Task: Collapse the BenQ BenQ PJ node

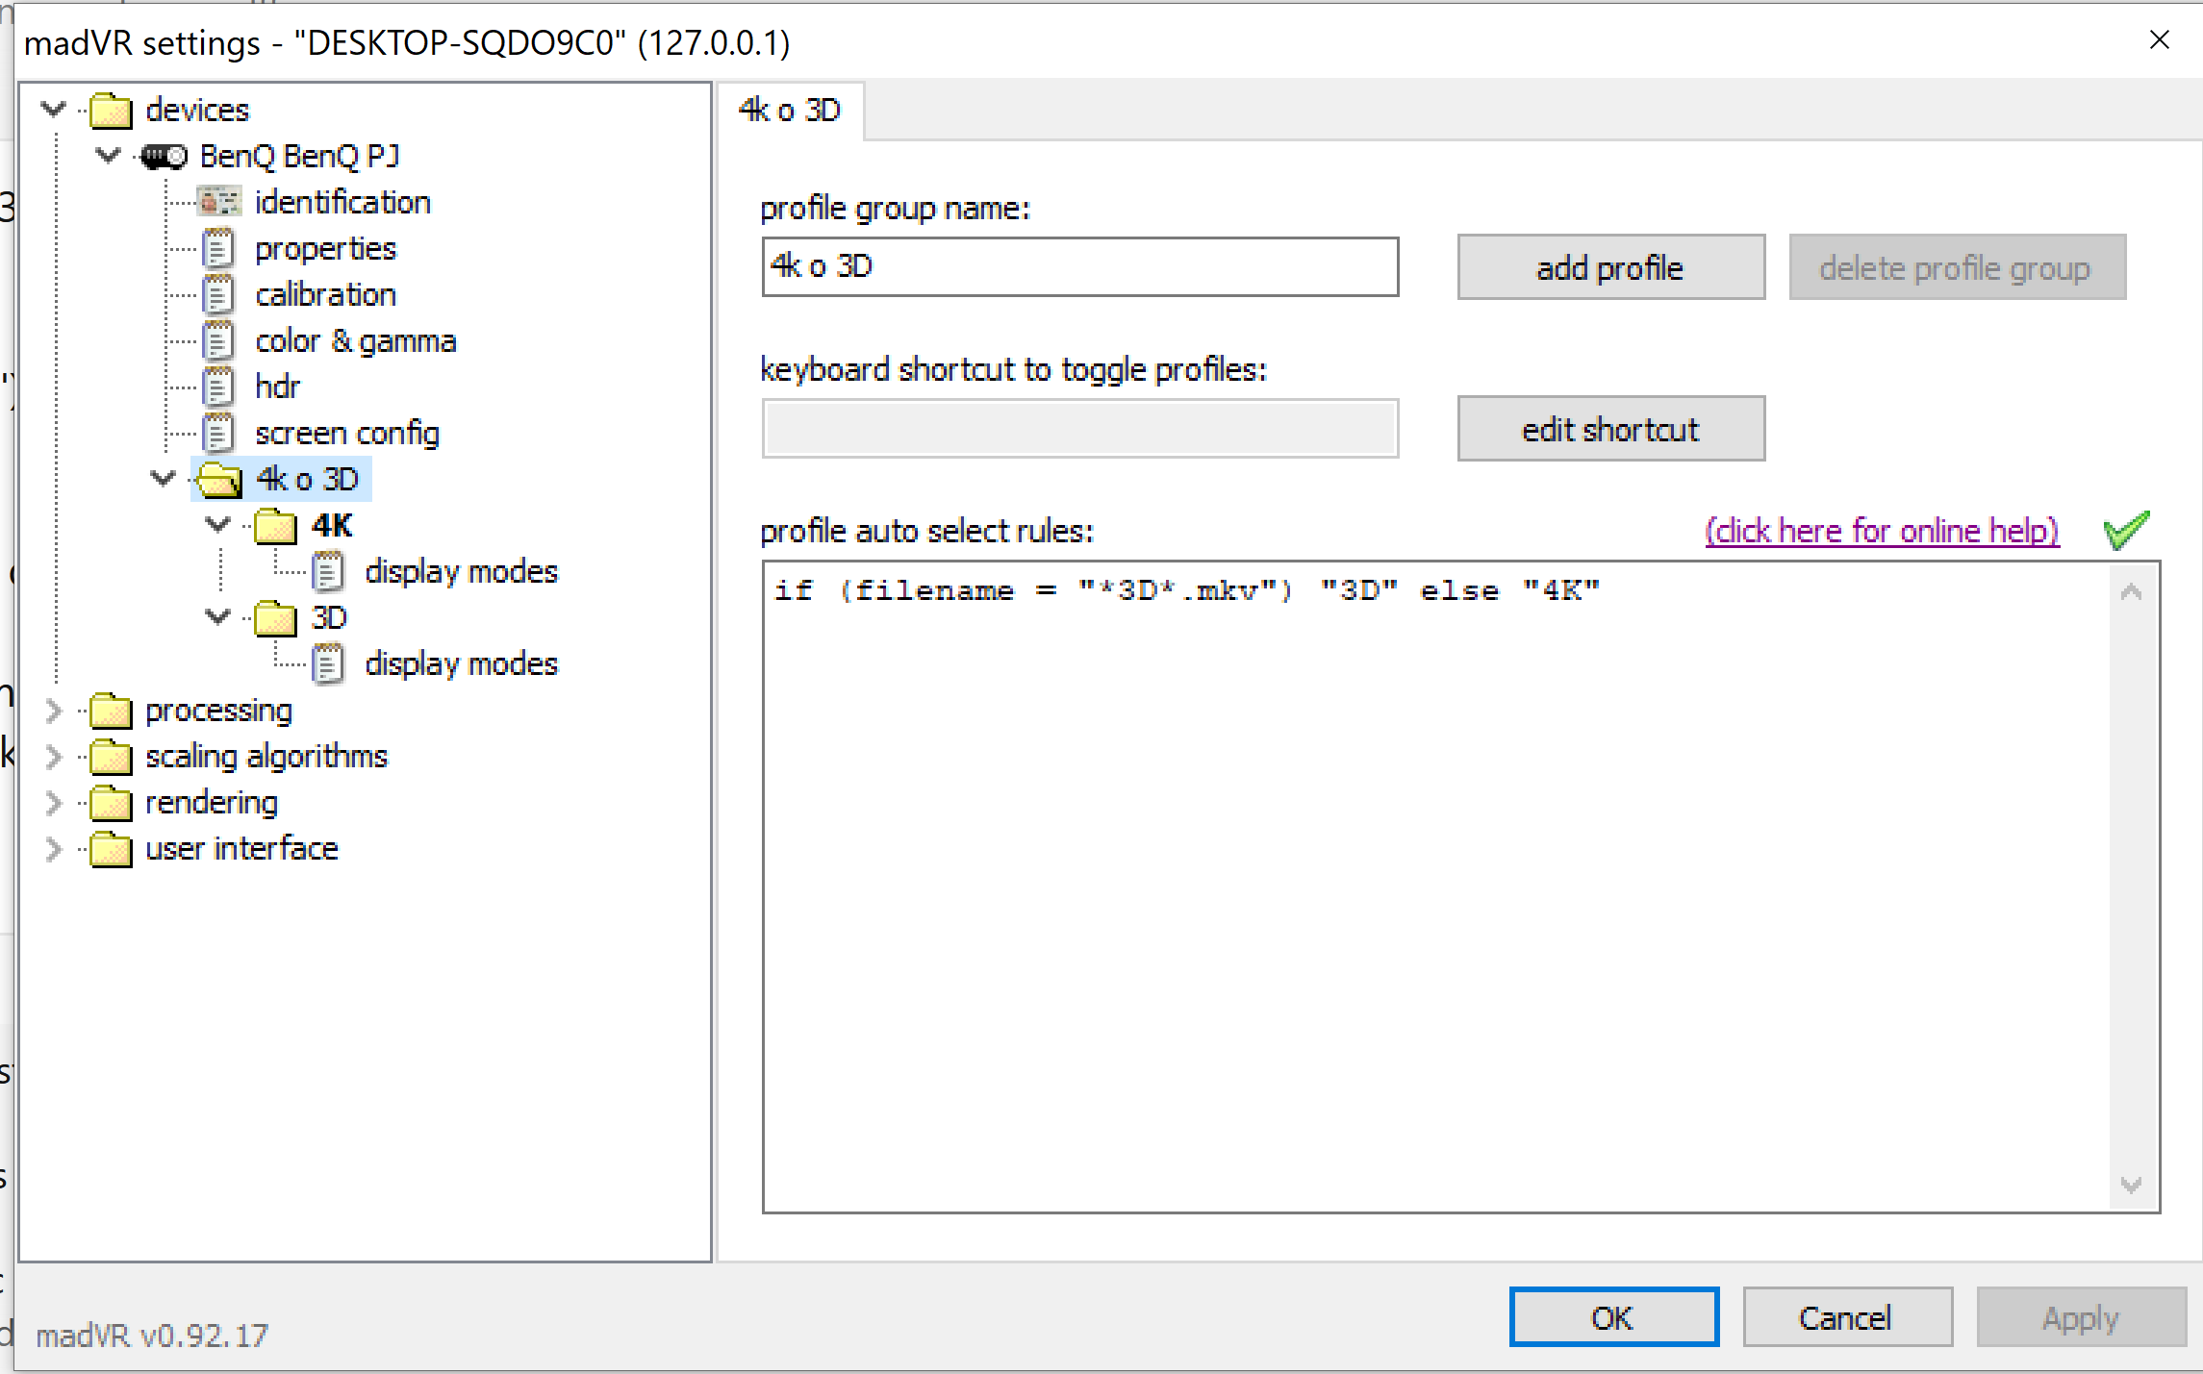Action: [x=109, y=155]
